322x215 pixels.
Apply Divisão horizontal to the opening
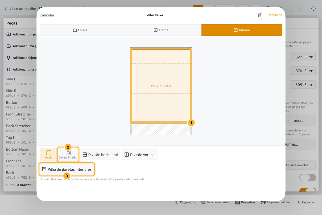[x=100, y=155]
